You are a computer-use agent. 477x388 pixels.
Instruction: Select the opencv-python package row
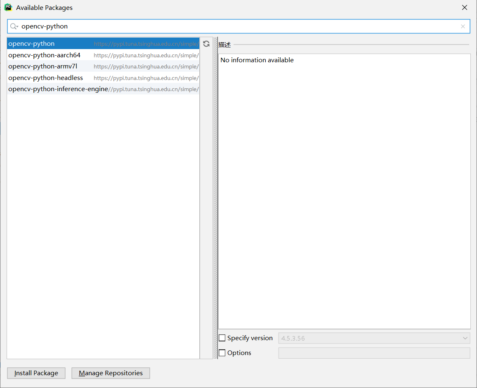coord(103,43)
